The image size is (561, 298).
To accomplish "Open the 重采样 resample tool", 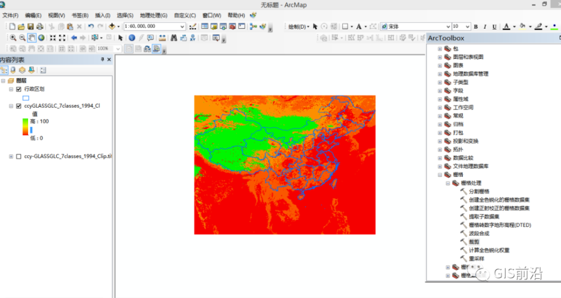I will [476, 259].
